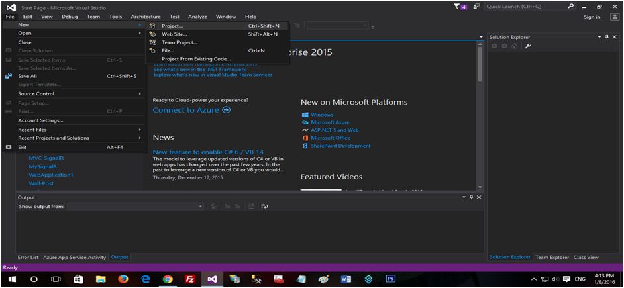Screen dimensions: 624x288
Task: Click the taskbar clock showing 4:13 PM
Action: (x=603, y=279)
